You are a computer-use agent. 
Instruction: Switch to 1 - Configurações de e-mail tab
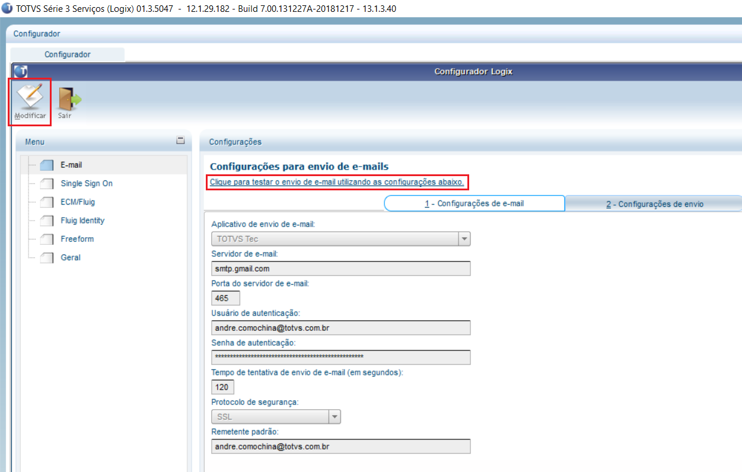pos(475,203)
